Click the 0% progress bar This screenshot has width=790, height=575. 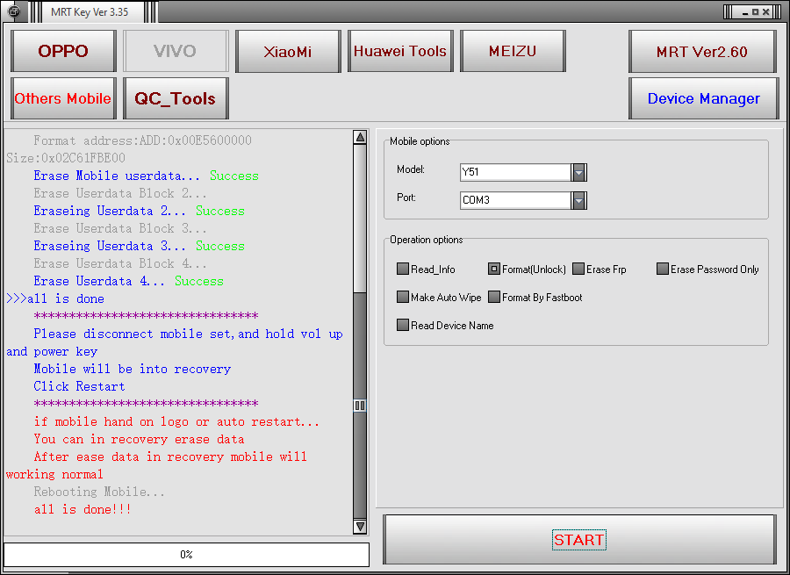coord(186,554)
